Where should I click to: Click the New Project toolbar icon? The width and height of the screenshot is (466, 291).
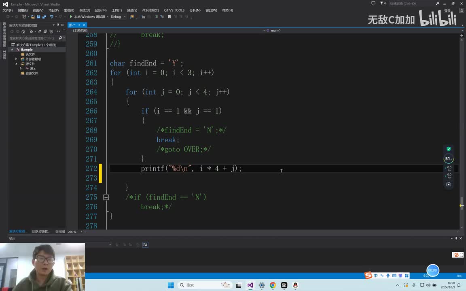click(x=24, y=17)
